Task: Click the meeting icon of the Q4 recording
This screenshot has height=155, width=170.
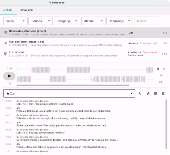Action: pos(5,33)
